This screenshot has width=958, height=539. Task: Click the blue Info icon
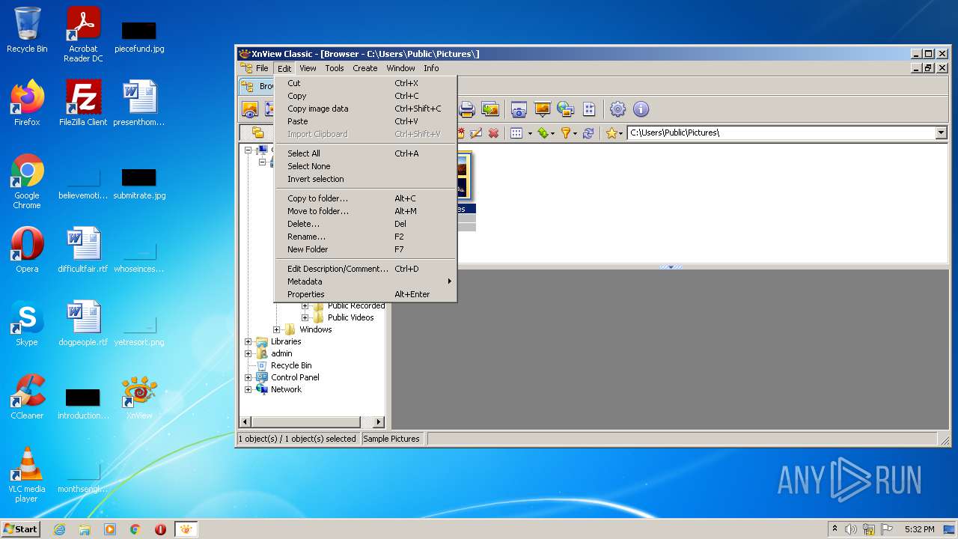tap(641, 109)
